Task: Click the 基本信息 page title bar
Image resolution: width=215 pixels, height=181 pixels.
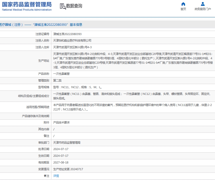Action: pos(107,25)
